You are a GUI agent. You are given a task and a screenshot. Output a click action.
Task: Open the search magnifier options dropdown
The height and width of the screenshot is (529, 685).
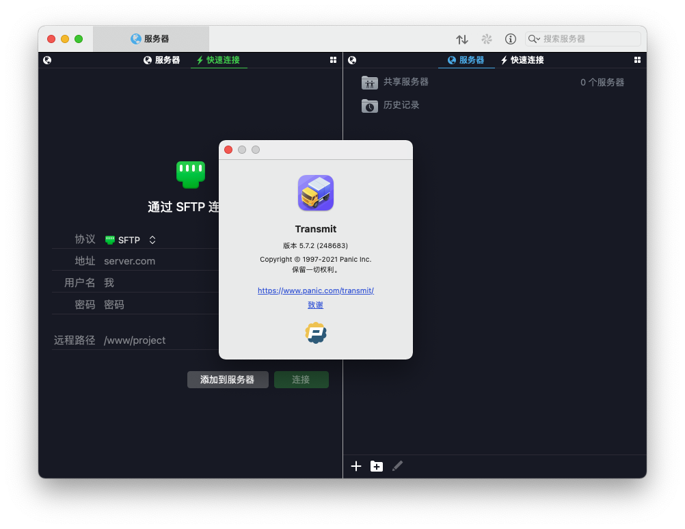[534, 39]
